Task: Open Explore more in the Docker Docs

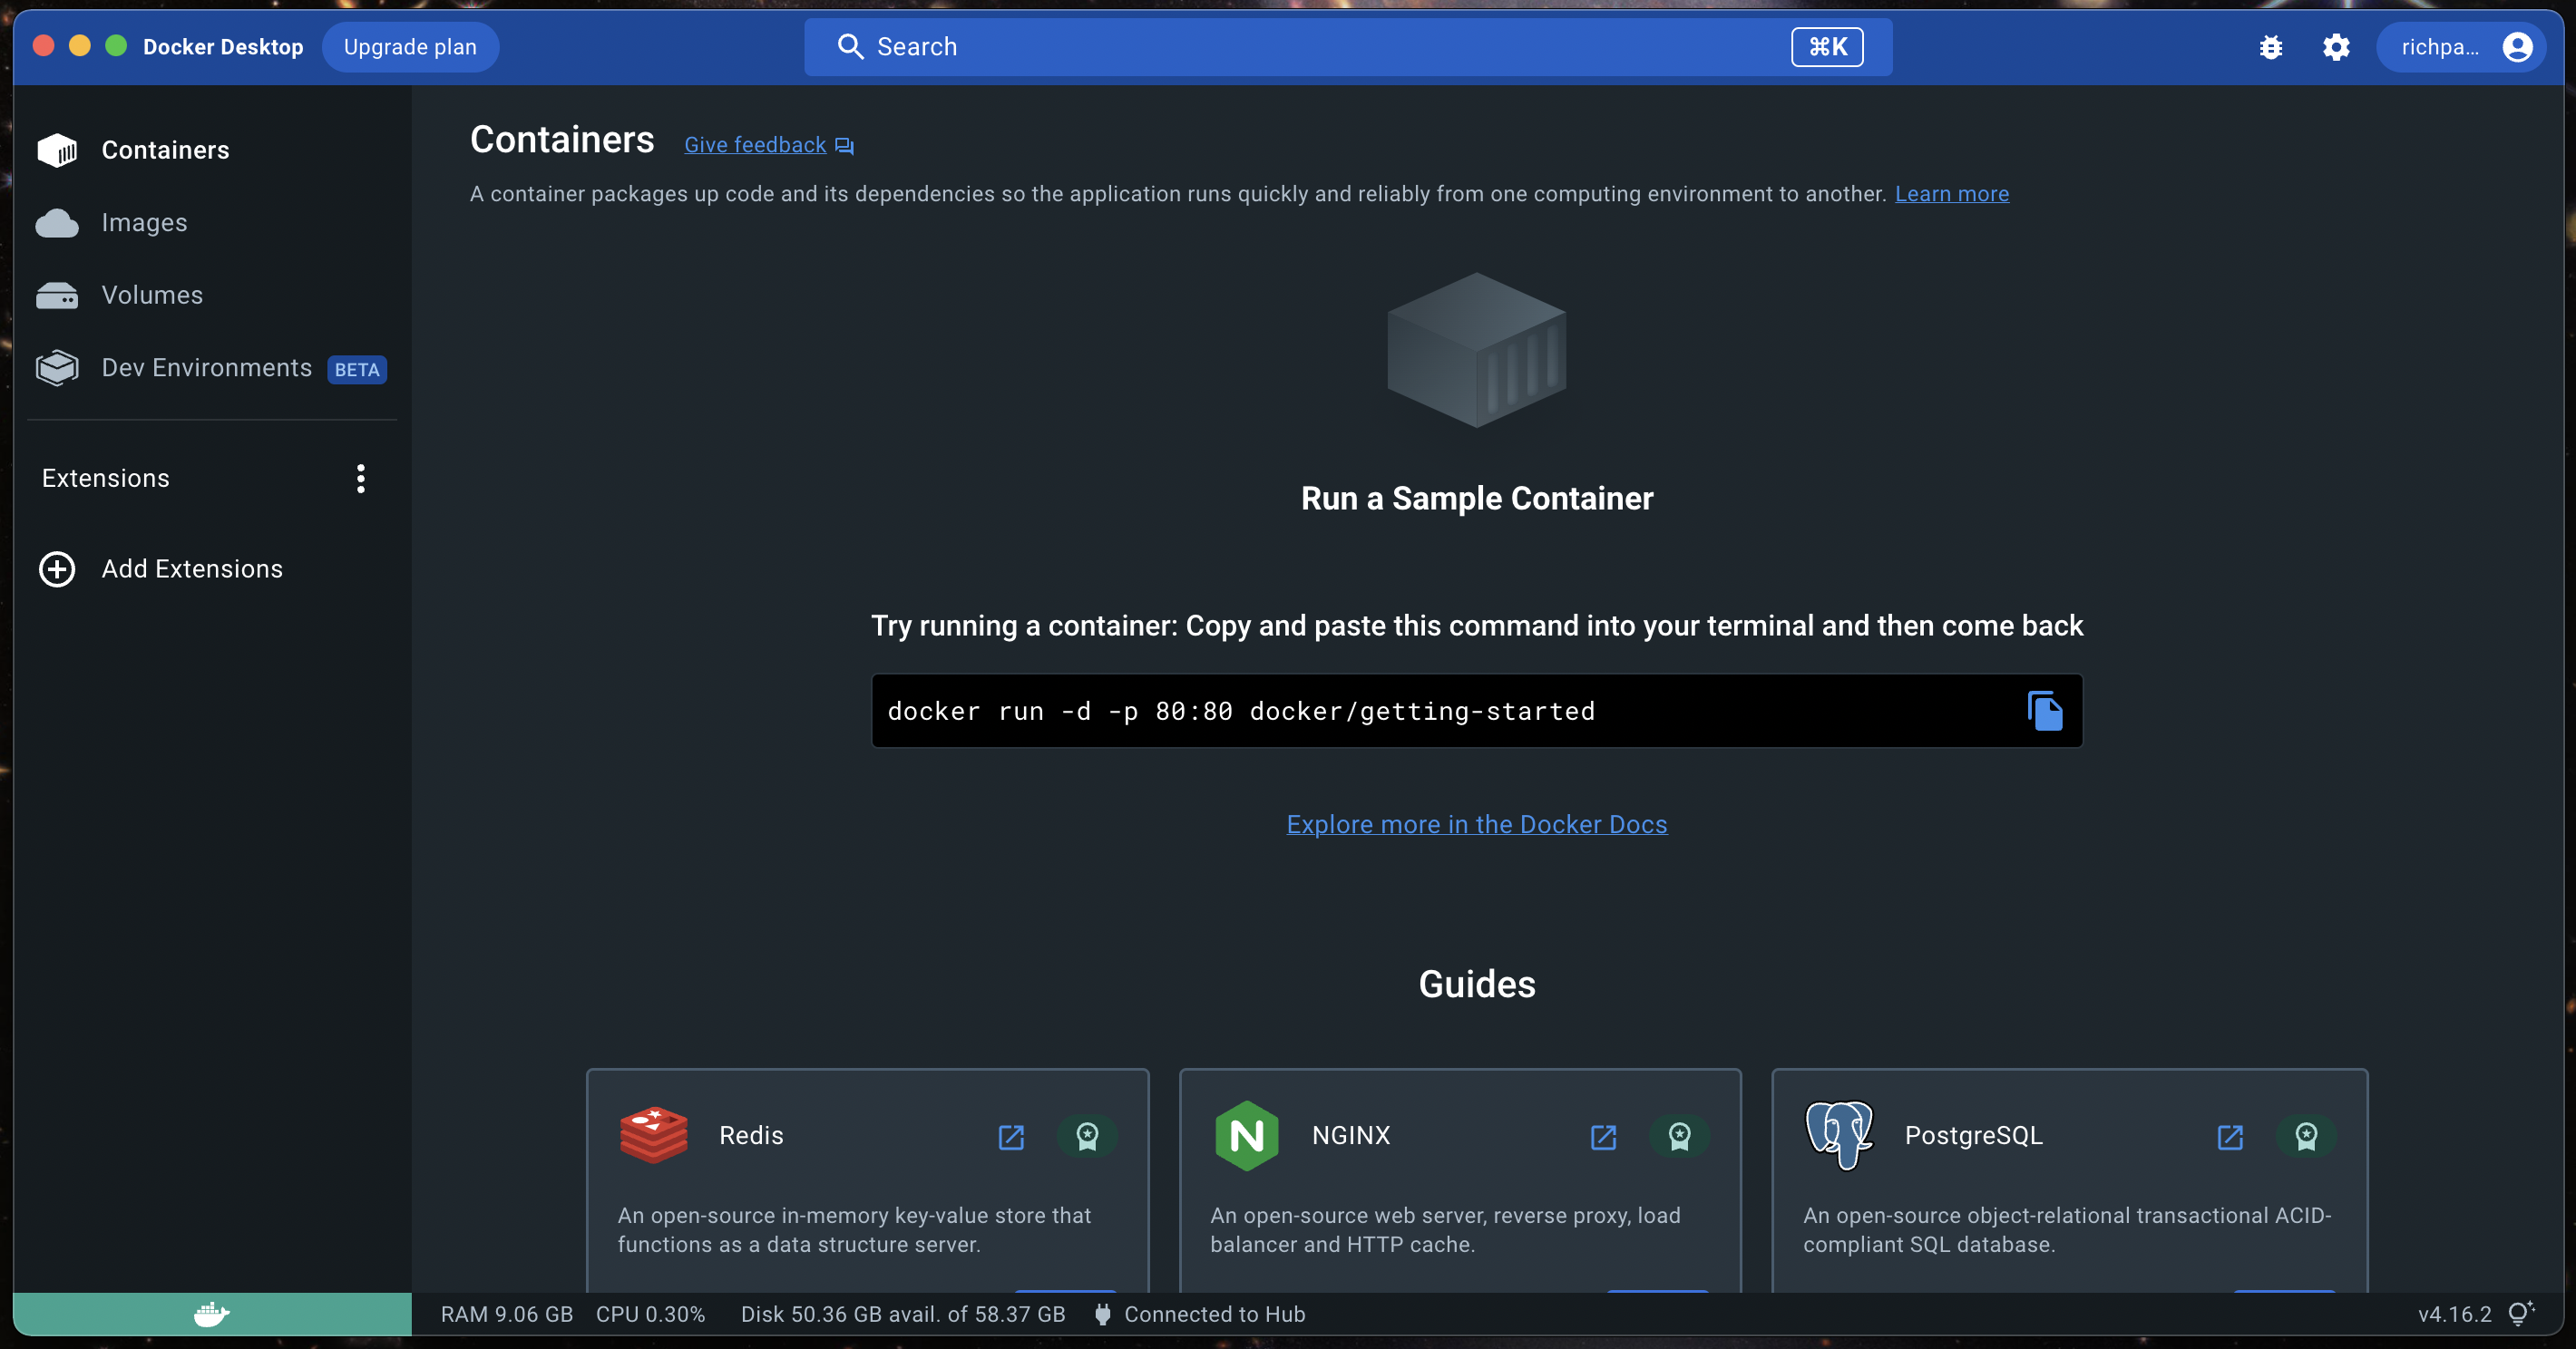Action: 1476,824
